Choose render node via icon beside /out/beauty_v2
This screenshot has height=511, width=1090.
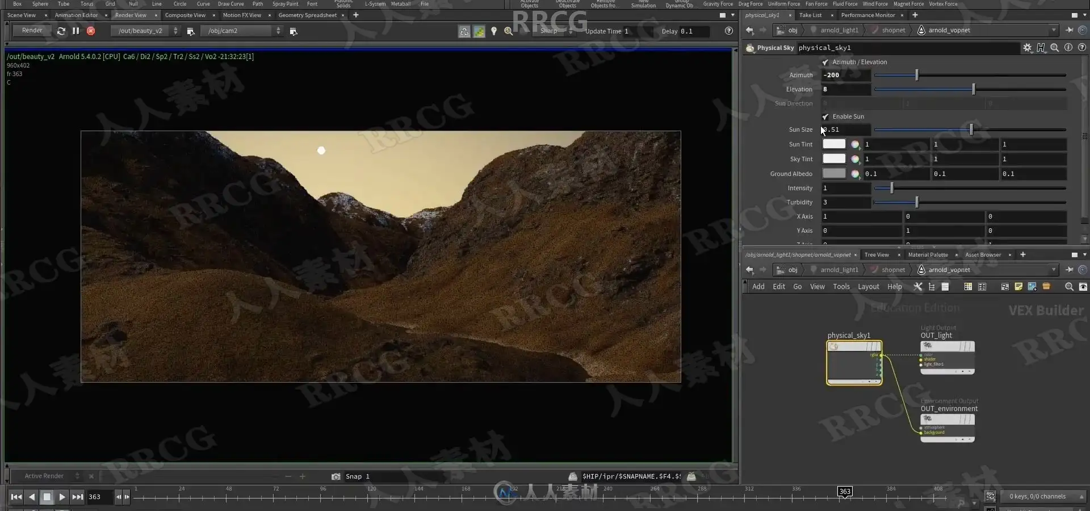191,31
